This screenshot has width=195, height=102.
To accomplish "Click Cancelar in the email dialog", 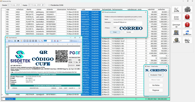I will (129, 32).
